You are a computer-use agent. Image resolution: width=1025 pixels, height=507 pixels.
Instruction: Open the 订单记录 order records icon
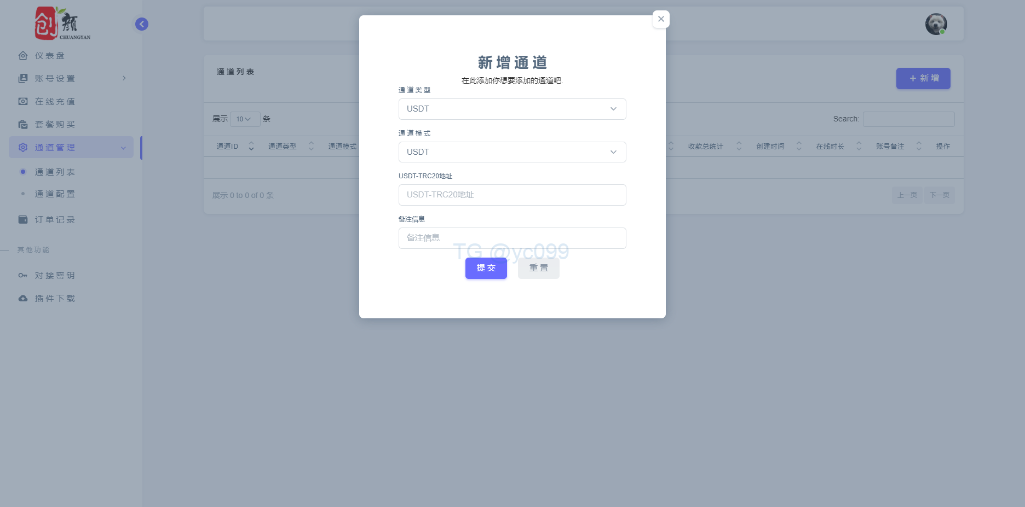(22, 219)
